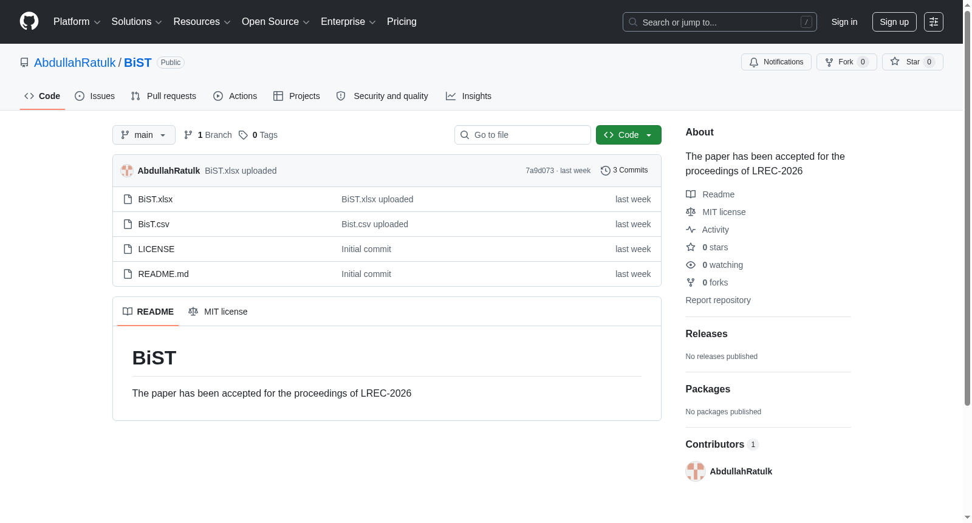Expand the Open Source menu
Screen dimensions: 972x523
coord(276,22)
